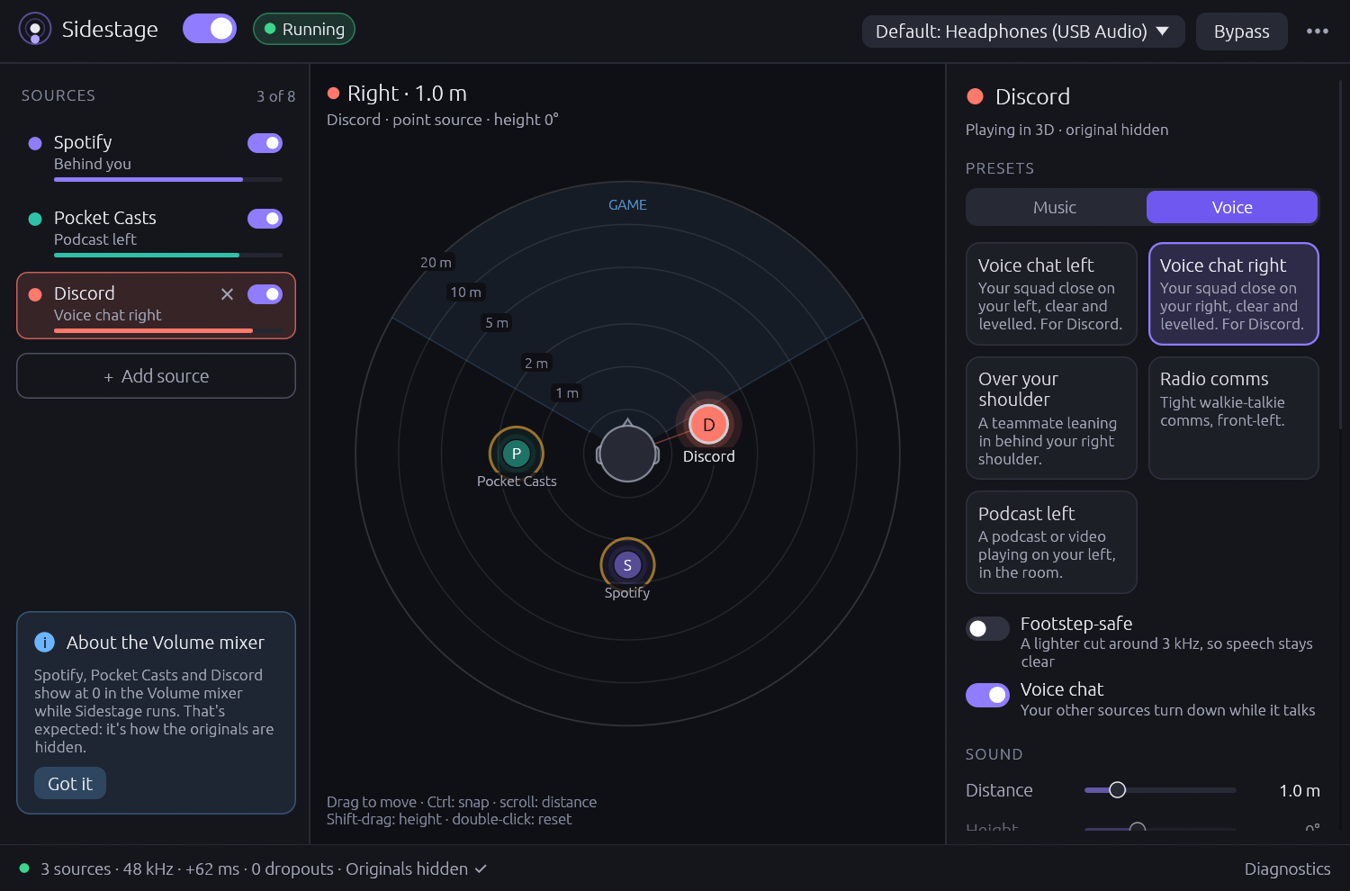Screen dimensions: 1350x891
Task: Choose the Voice chat left preset
Action: click(x=1051, y=294)
